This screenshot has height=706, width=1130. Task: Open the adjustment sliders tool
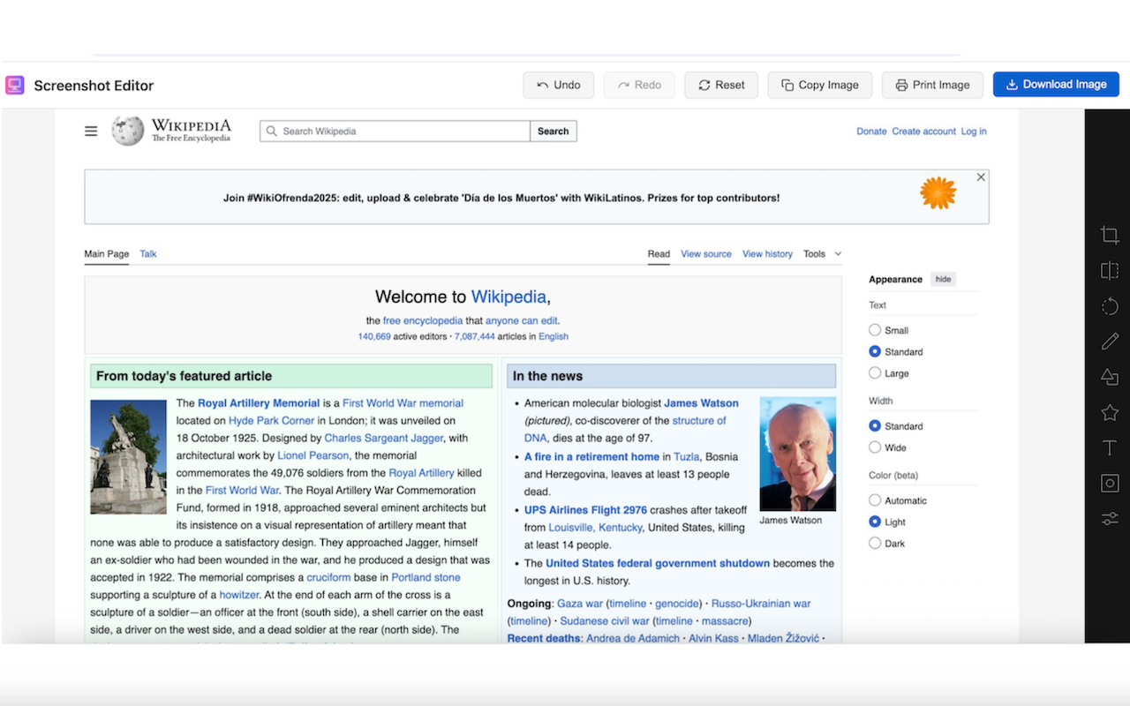tap(1110, 519)
